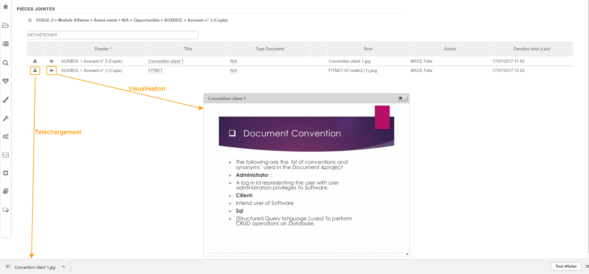The image size is (589, 274).
Task: Open the envelope mail sidebar icon
Action: (x=6, y=155)
